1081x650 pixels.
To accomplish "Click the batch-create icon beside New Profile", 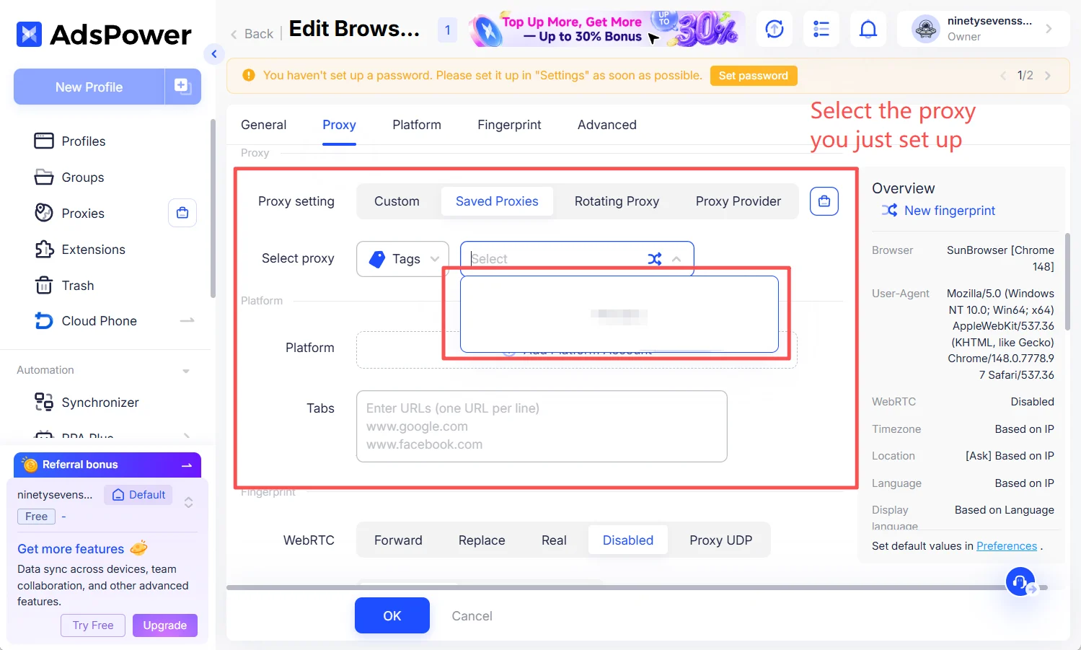I will pos(183,87).
